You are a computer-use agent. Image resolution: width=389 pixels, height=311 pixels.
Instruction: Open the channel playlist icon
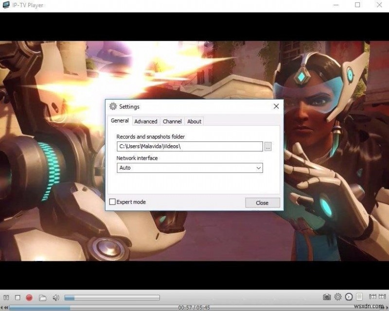click(x=359, y=297)
